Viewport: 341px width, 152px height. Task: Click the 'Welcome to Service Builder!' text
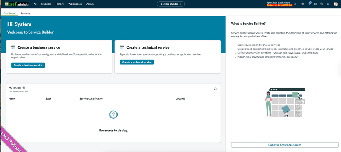(31, 32)
